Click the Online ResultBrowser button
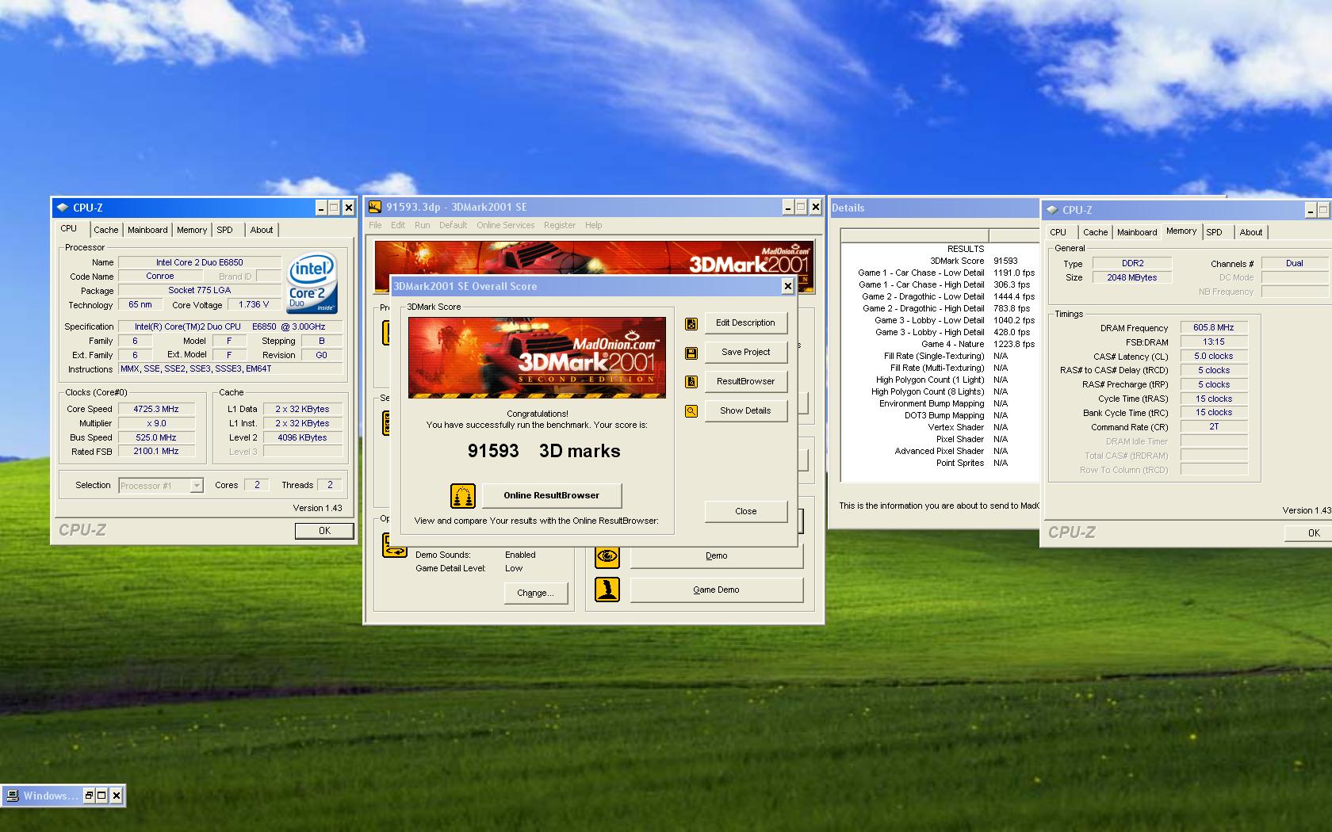1332x832 pixels. coord(552,496)
